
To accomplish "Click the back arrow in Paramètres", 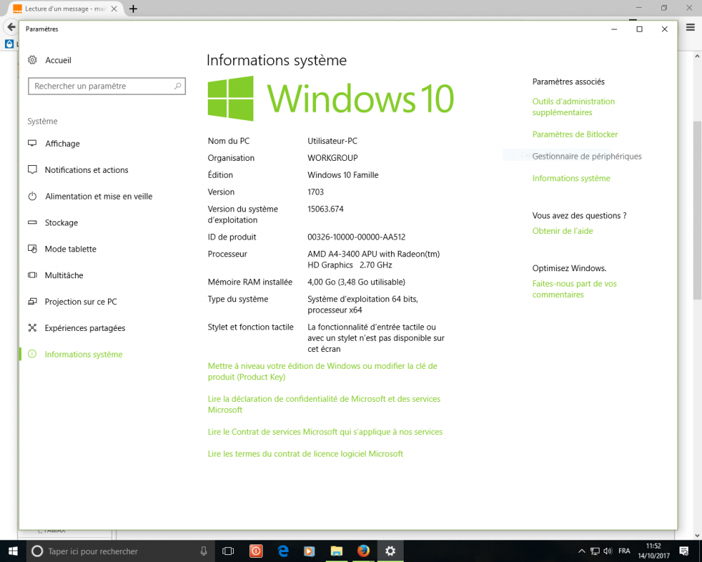I will [11, 26].
